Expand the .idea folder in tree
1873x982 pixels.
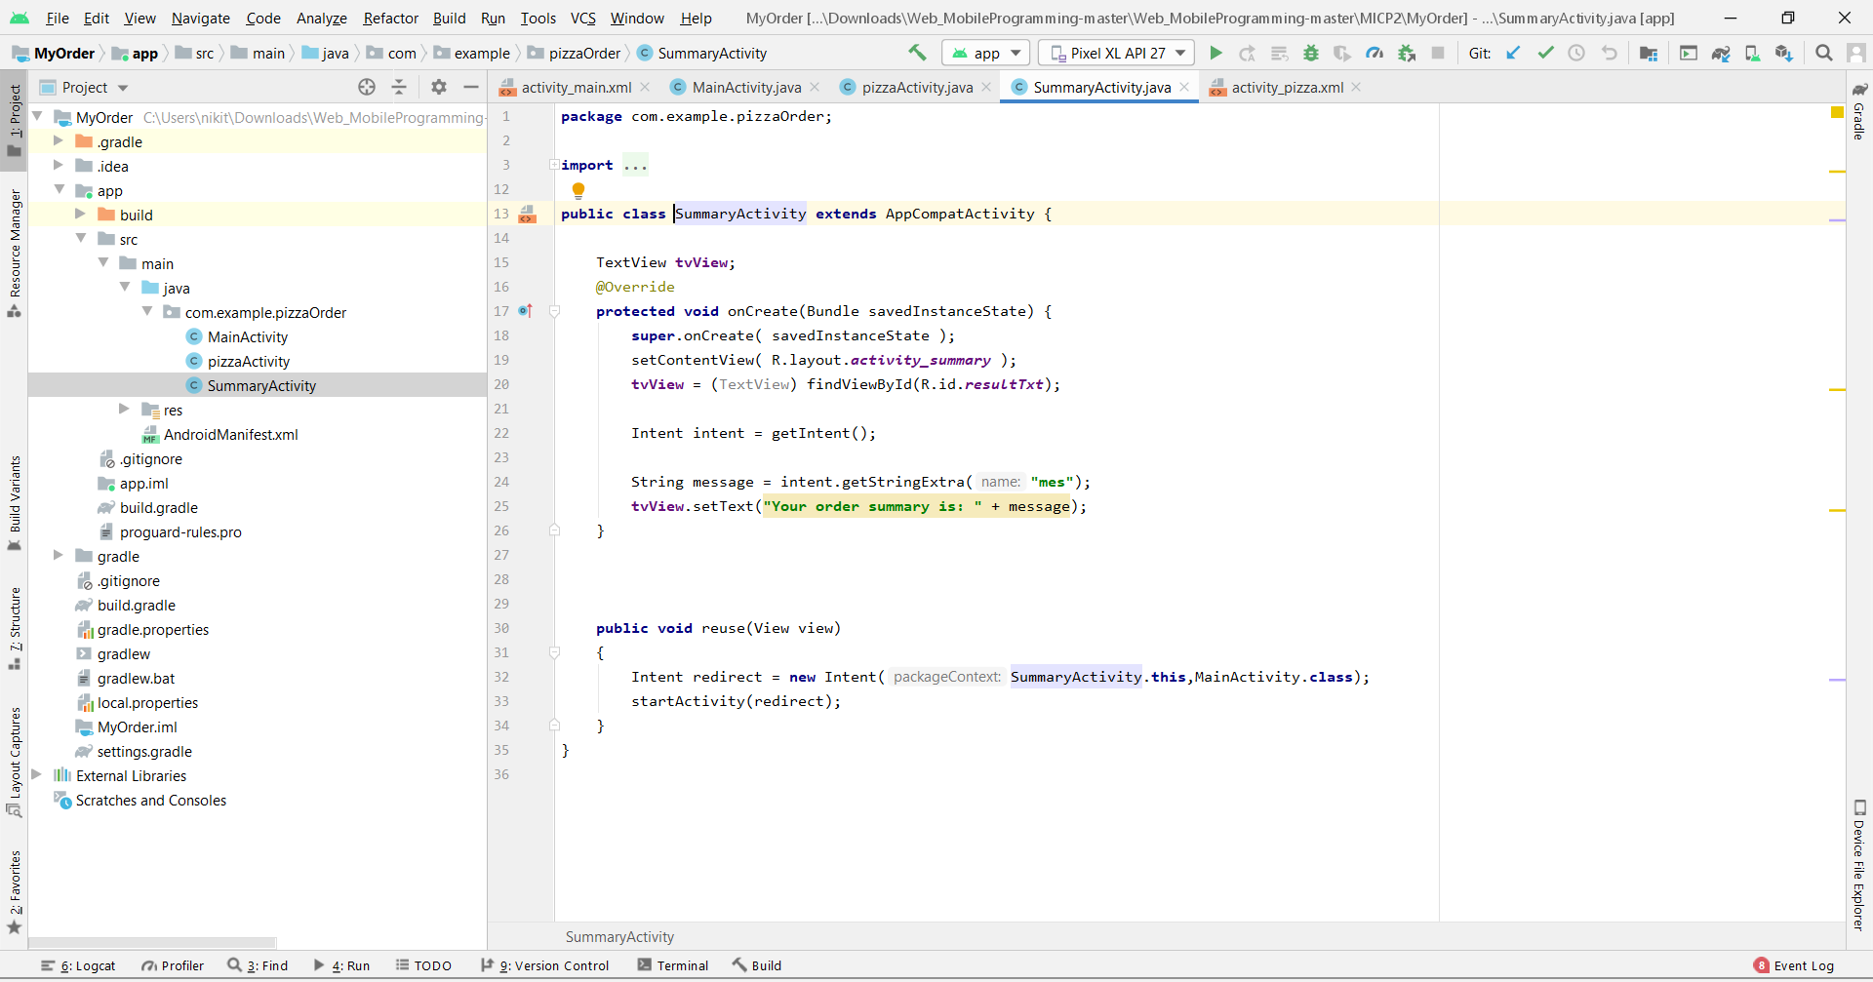pyautogui.click(x=59, y=166)
